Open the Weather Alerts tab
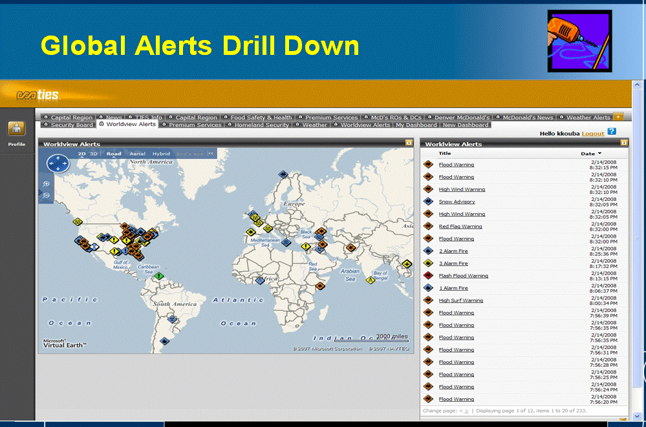The width and height of the screenshot is (646, 427). 585,118
